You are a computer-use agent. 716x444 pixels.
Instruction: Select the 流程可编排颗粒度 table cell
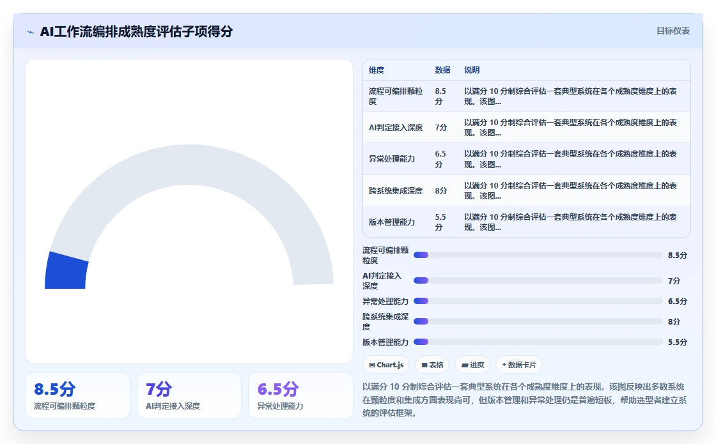click(x=396, y=96)
